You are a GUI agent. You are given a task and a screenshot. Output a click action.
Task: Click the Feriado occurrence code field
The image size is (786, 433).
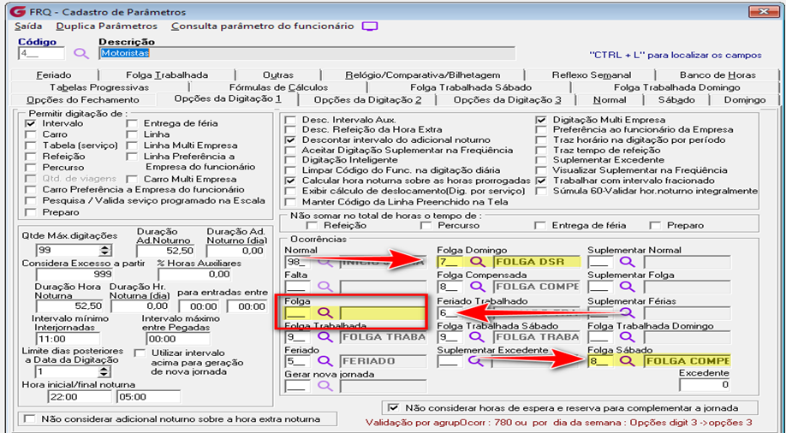point(297,361)
